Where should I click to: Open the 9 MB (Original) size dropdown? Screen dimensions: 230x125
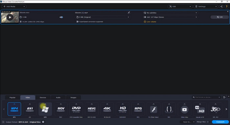click(103, 17)
